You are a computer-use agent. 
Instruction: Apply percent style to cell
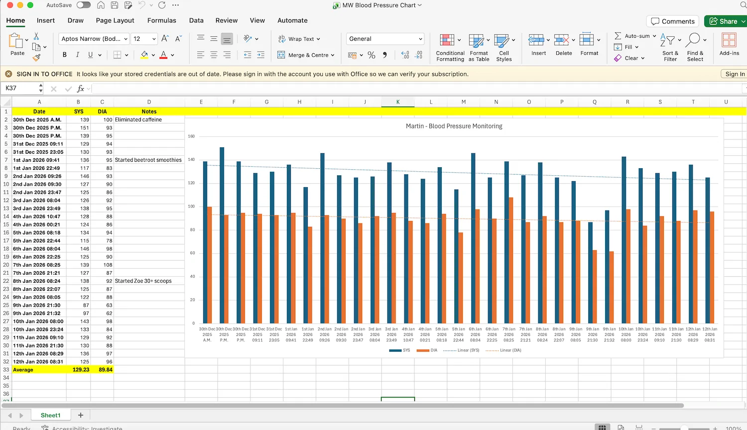tap(372, 55)
